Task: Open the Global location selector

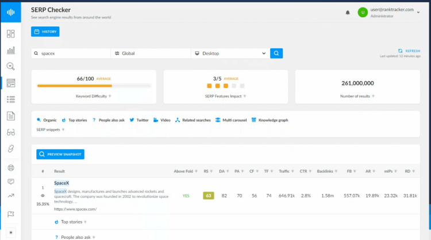Action: 151,54
